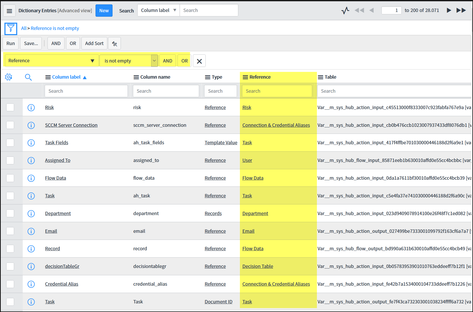Open info preview for decisionTableGr row

coord(31,266)
